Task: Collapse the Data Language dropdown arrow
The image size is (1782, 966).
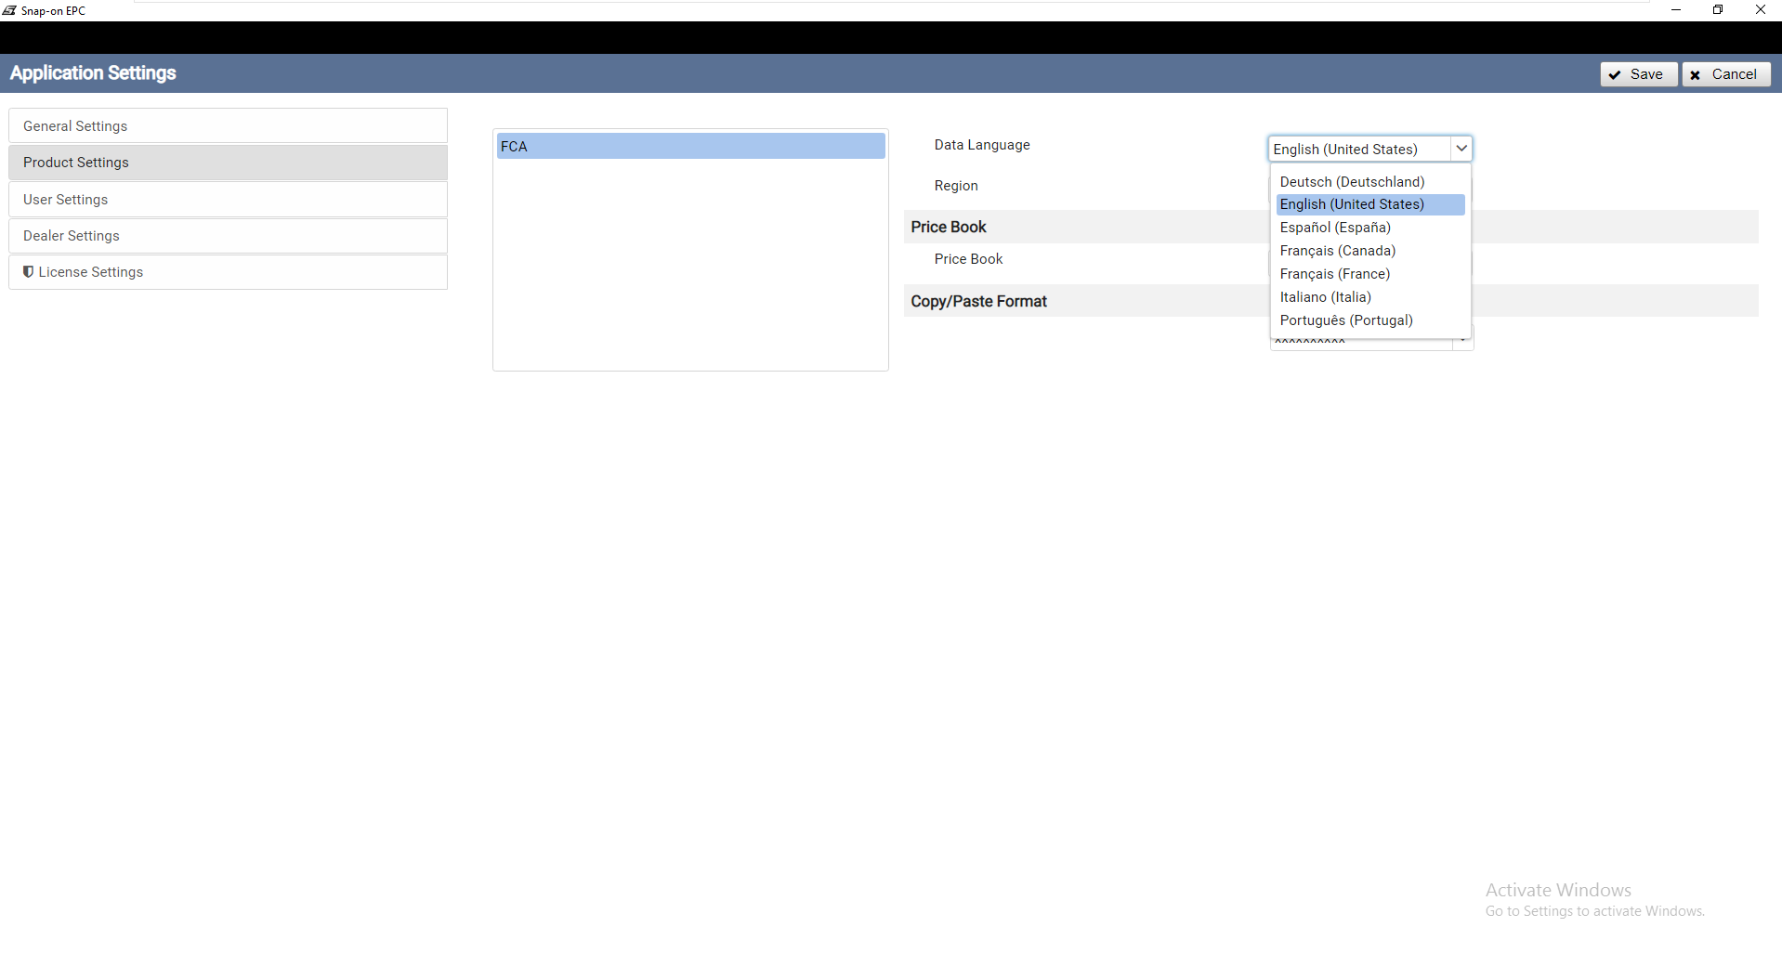Action: point(1461,149)
